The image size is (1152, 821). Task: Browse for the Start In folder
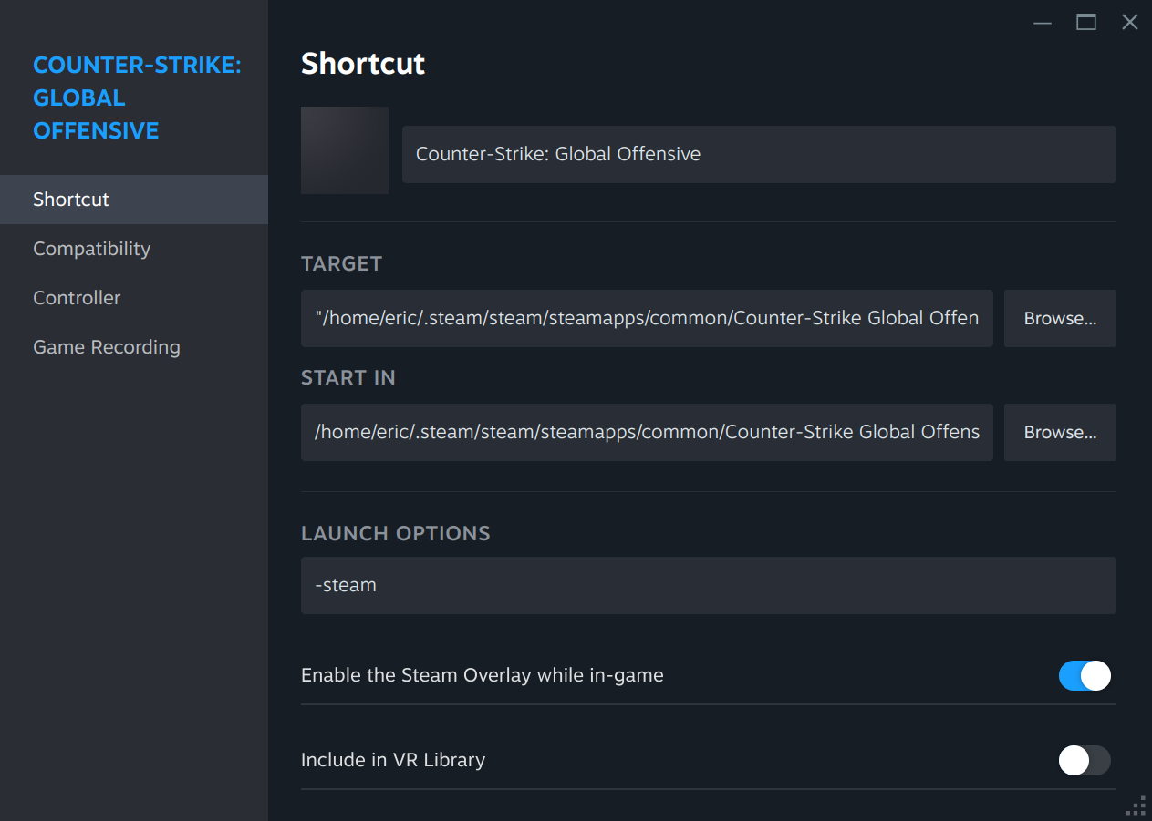coord(1060,432)
